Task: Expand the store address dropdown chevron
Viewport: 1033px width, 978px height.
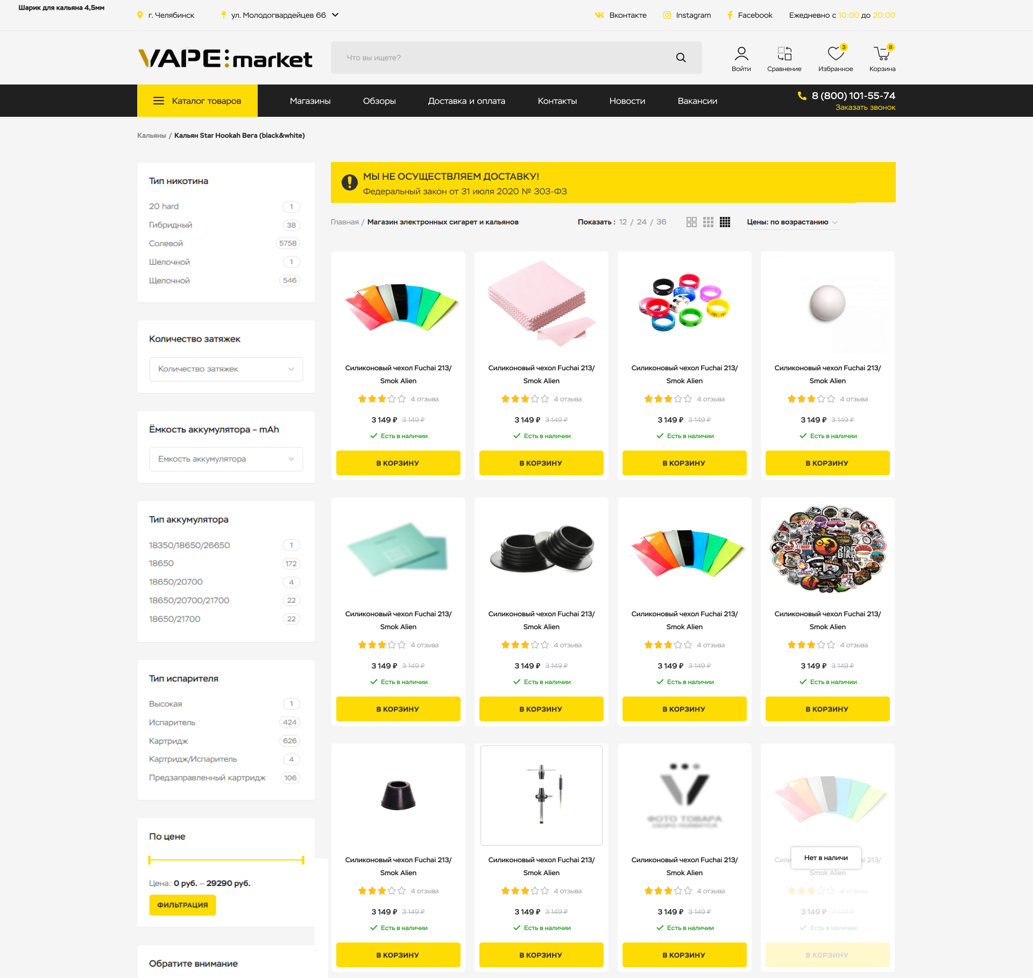Action: pyautogui.click(x=335, y=15)
